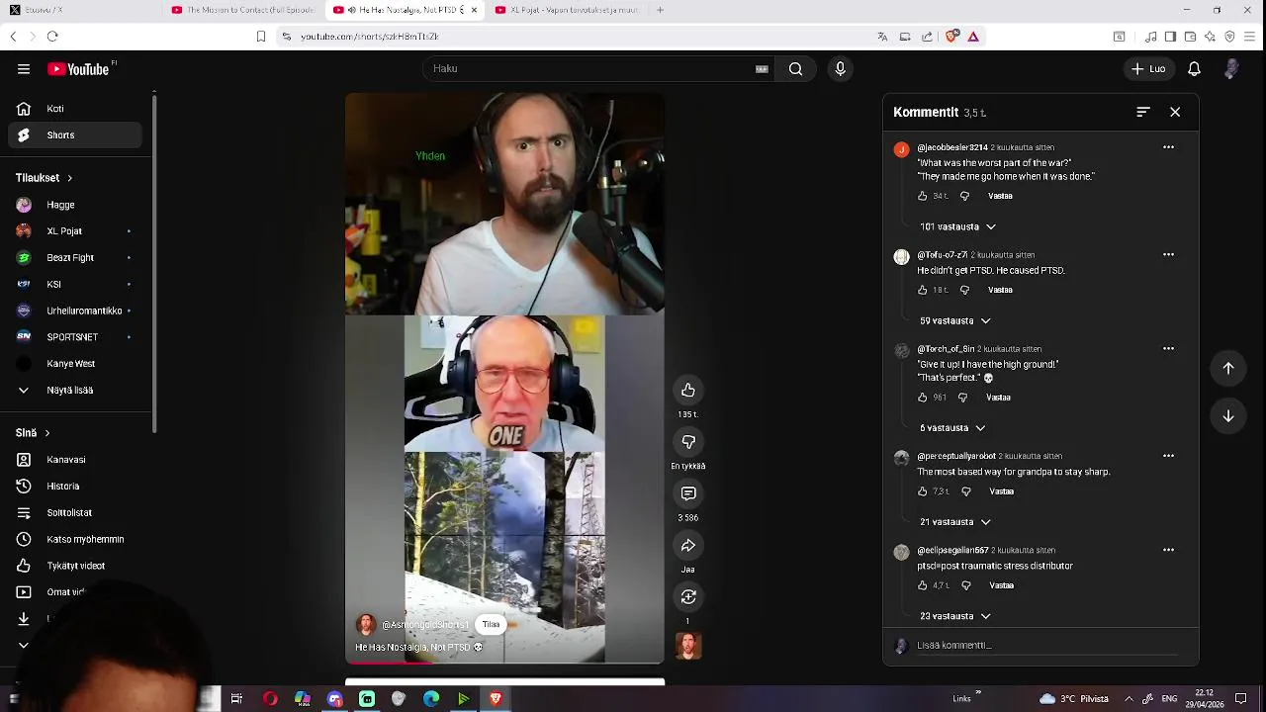This screenshot has height=712, width=1266.
Task: Expand Näytä lisää subscriptions
Action: click(75, 391)
